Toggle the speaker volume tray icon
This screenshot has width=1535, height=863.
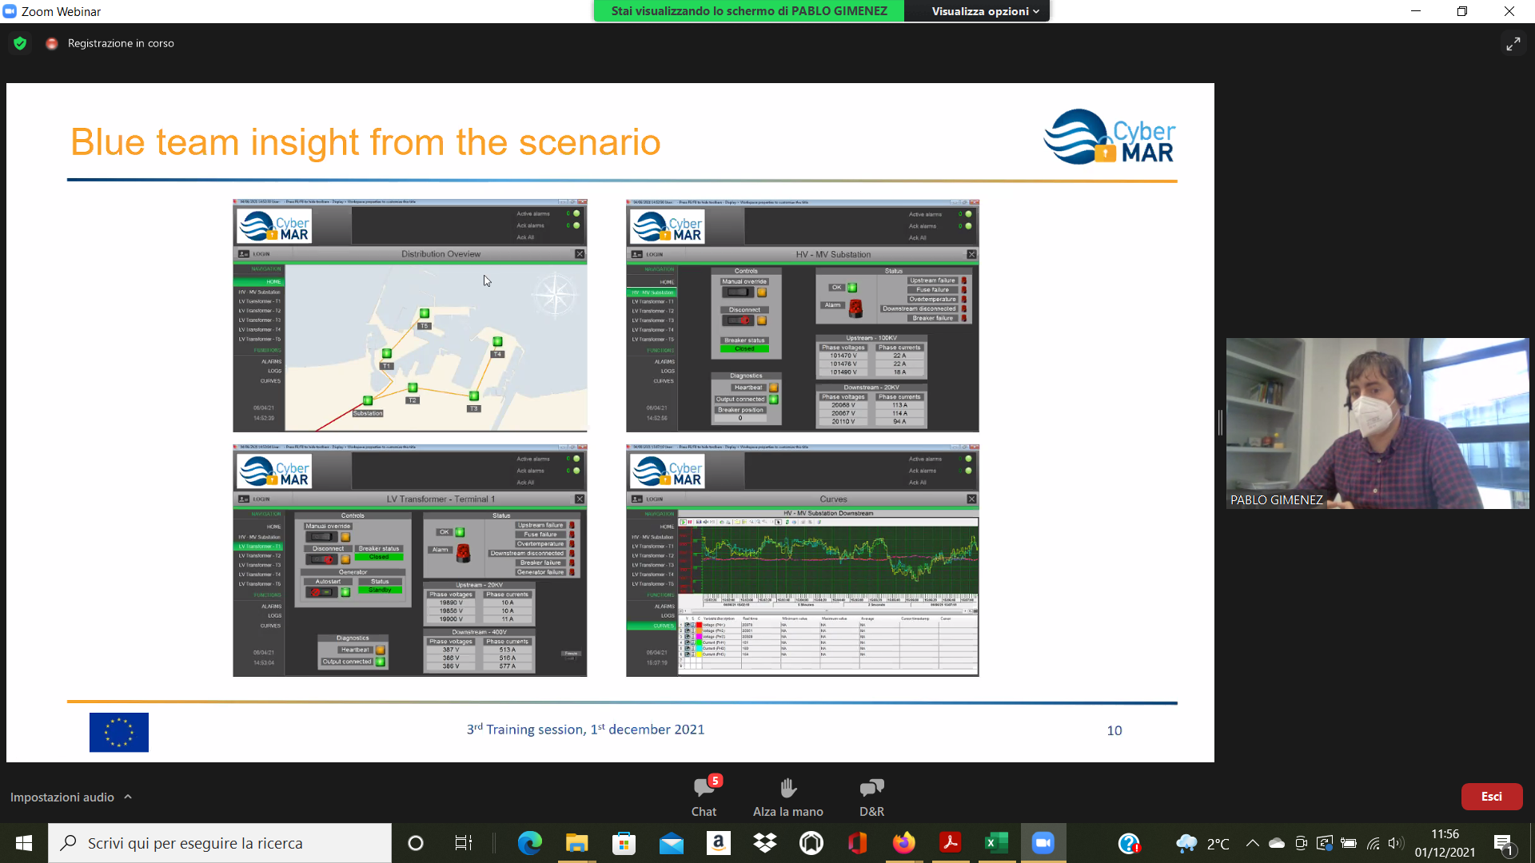coord(1395,843)
